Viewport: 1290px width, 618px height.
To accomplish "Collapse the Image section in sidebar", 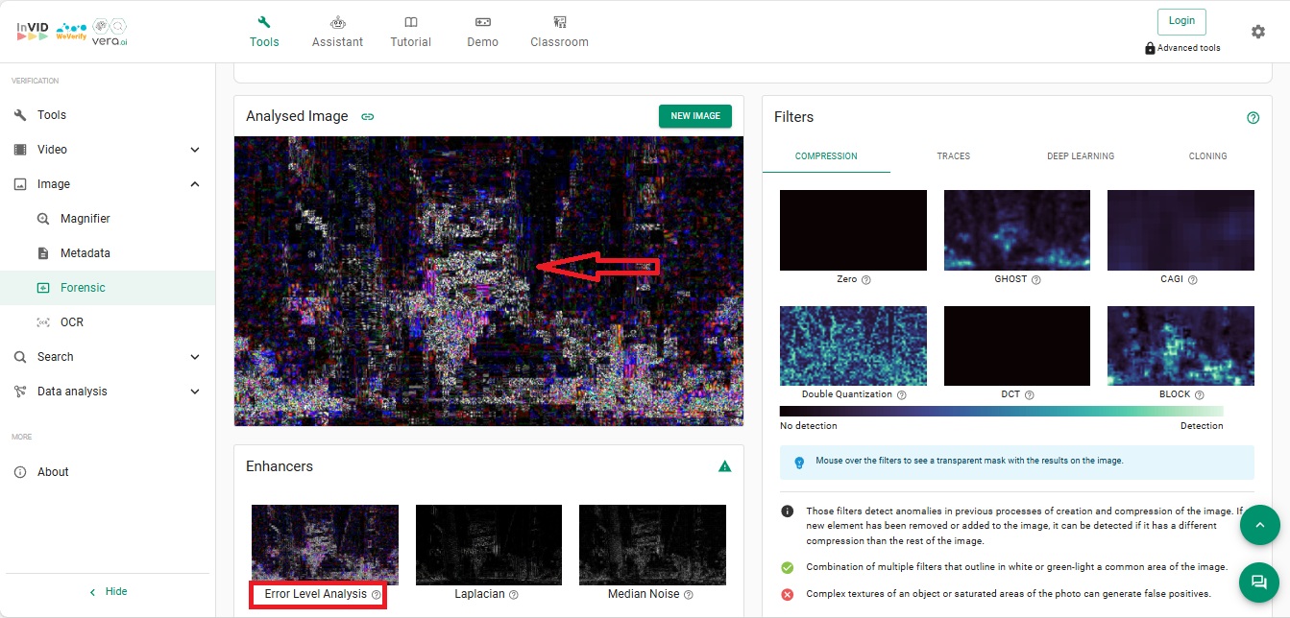I will coord(195,184).
